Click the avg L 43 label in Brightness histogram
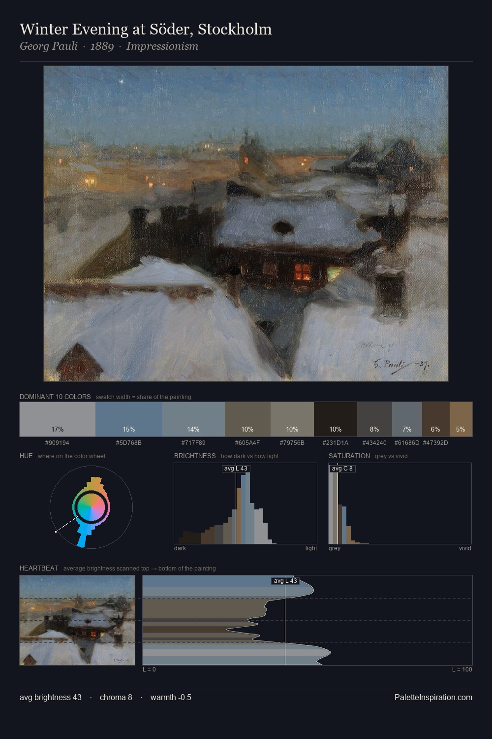 (236, 469)
